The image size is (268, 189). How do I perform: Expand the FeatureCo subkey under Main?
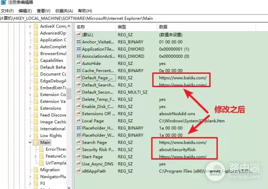pos(36,156)
